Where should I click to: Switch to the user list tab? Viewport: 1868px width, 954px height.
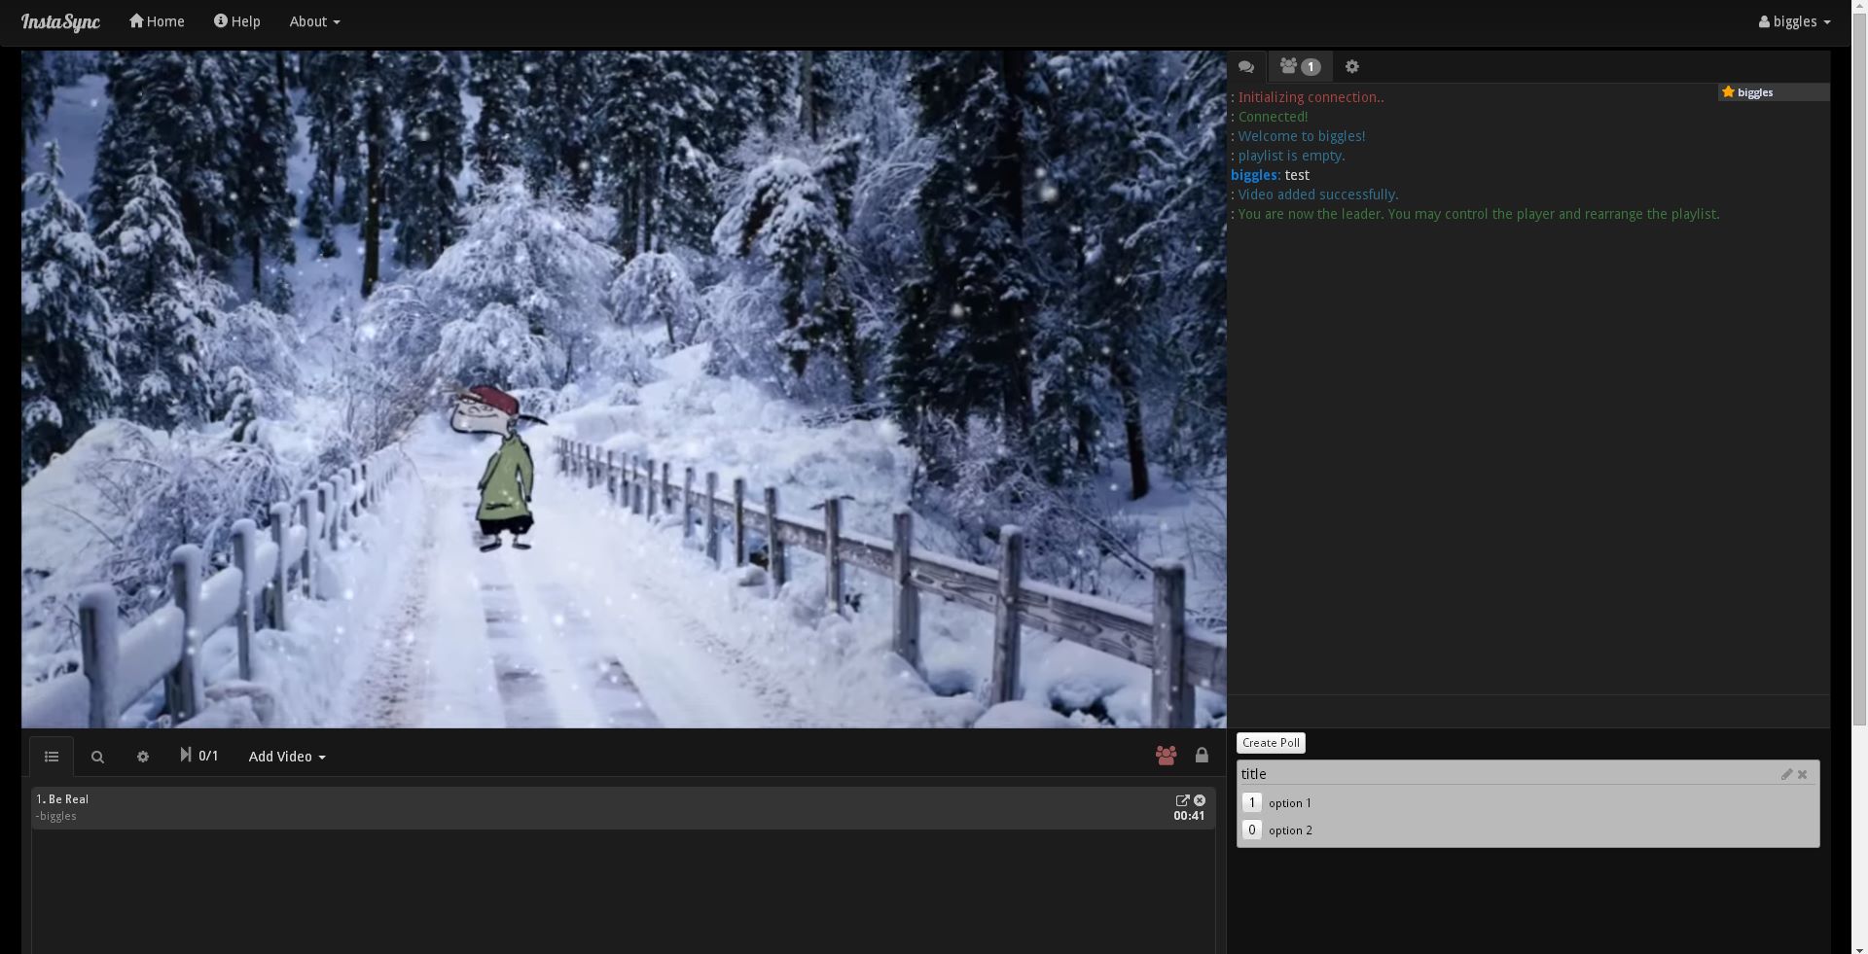click(1299, 67)
